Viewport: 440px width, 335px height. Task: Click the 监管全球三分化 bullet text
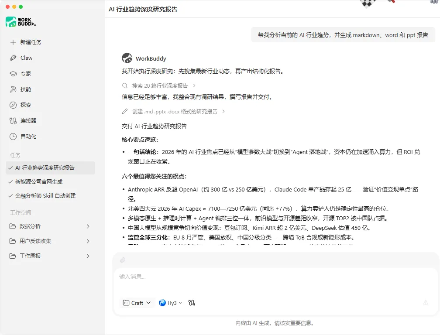click(x=241, y=237)
